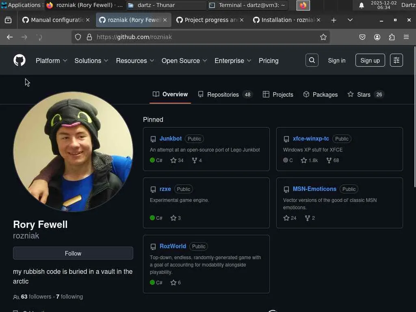Close the Manual configuration browser tab
416x312 pixels.
pyautogui.click(x=88, y=20)
